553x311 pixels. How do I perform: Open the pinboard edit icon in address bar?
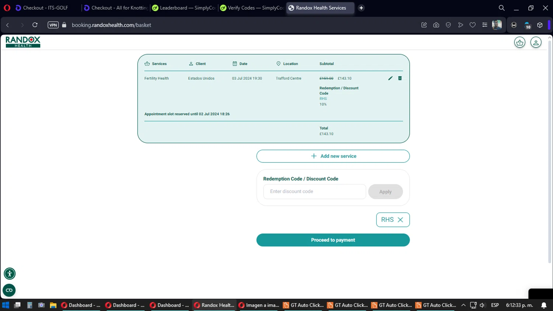pos(424,25)
